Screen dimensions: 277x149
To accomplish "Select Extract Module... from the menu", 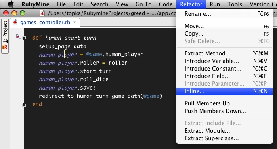I will click(x=224, y=131).
